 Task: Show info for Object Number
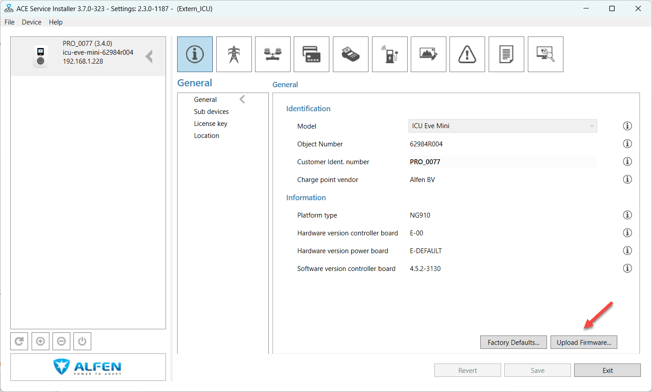[x=628, y=144]
